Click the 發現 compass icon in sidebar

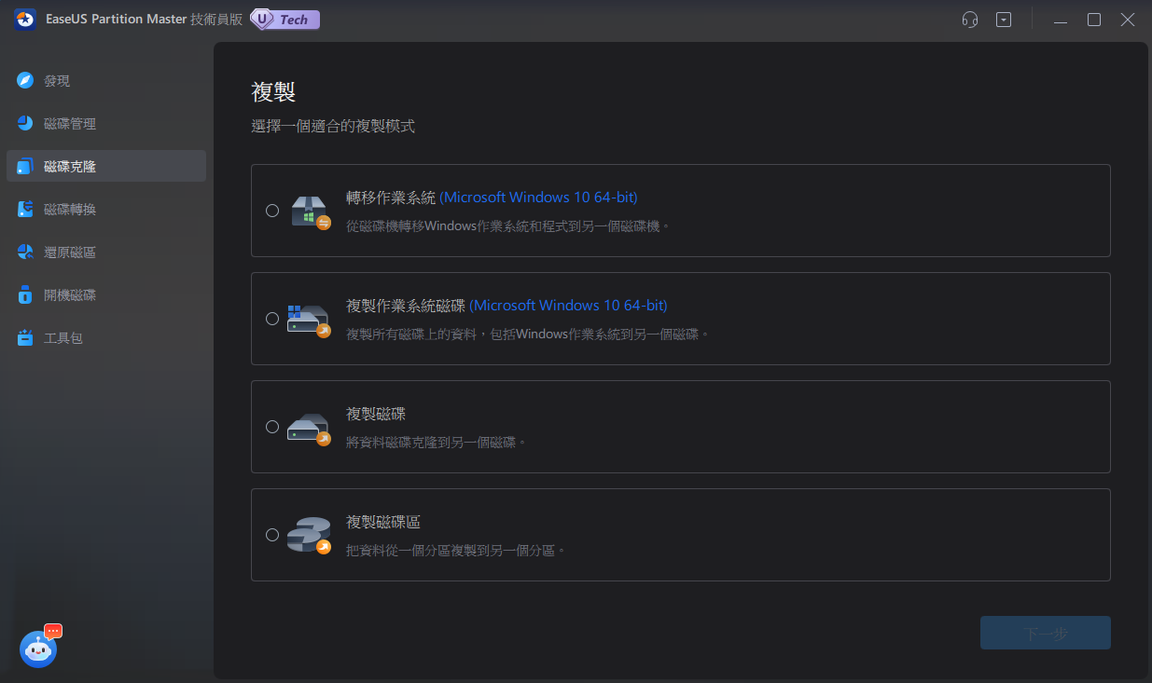click(25, 80)
